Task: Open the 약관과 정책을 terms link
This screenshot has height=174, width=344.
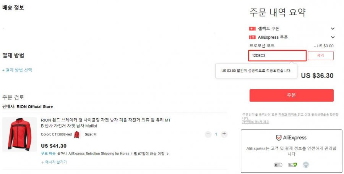Action: click(288, 114)
